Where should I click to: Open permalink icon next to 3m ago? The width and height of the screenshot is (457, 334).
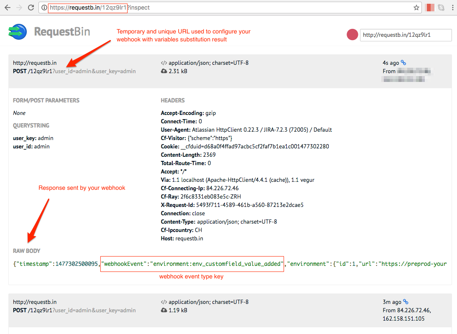406,302
